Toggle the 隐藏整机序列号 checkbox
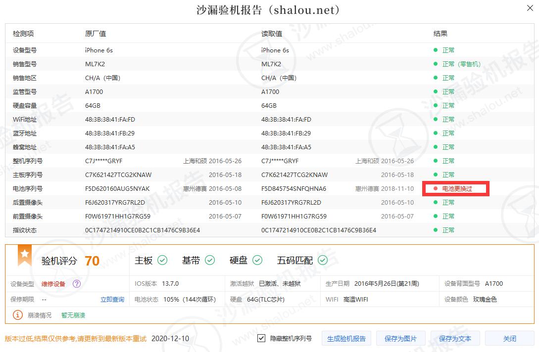The image size is (539, 352). point(261,338)
